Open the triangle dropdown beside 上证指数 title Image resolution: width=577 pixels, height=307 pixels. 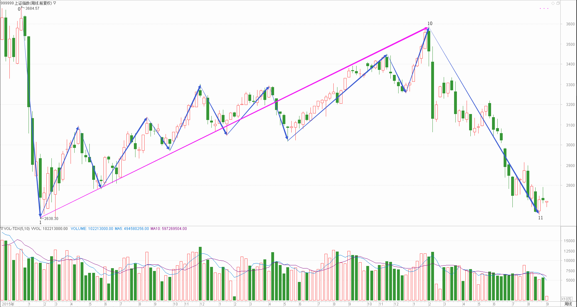click(55, 3)
